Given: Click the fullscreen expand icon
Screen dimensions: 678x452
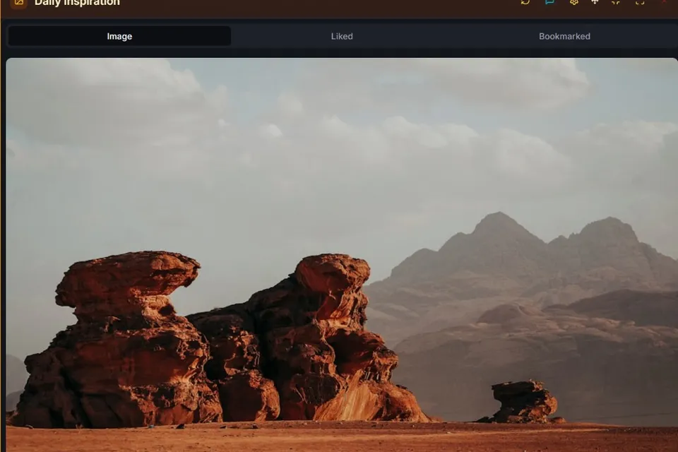Looking at the screenshot, I should tap(640, 1).
